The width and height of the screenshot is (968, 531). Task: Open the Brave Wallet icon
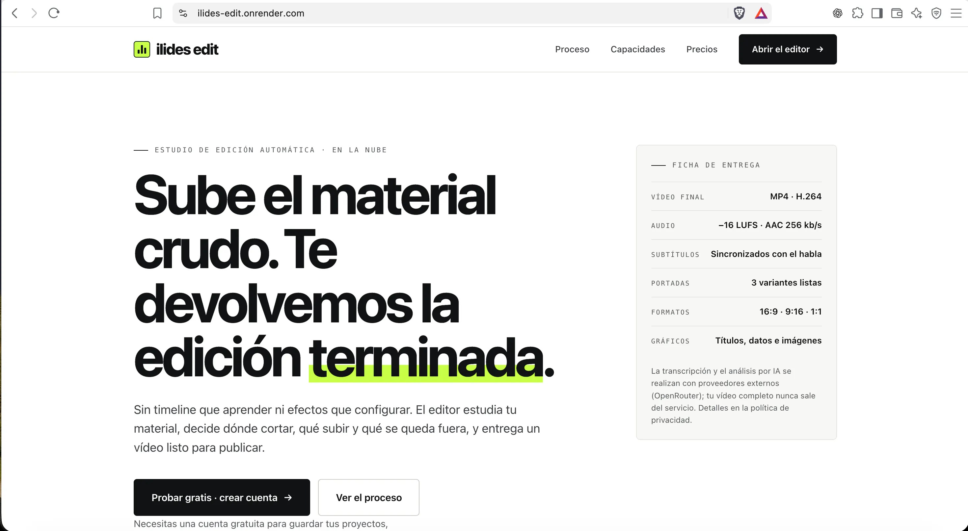point(897,13)
